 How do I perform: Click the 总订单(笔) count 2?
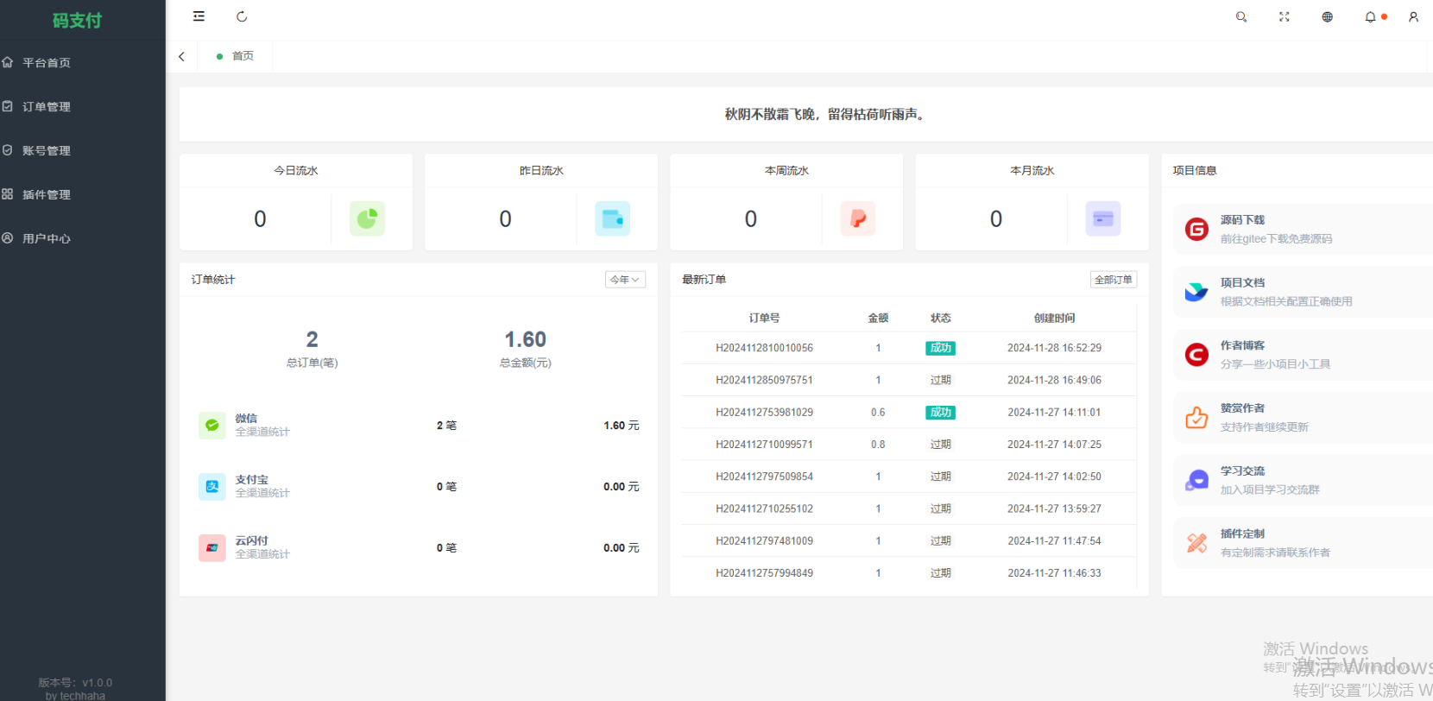point(312,339)
